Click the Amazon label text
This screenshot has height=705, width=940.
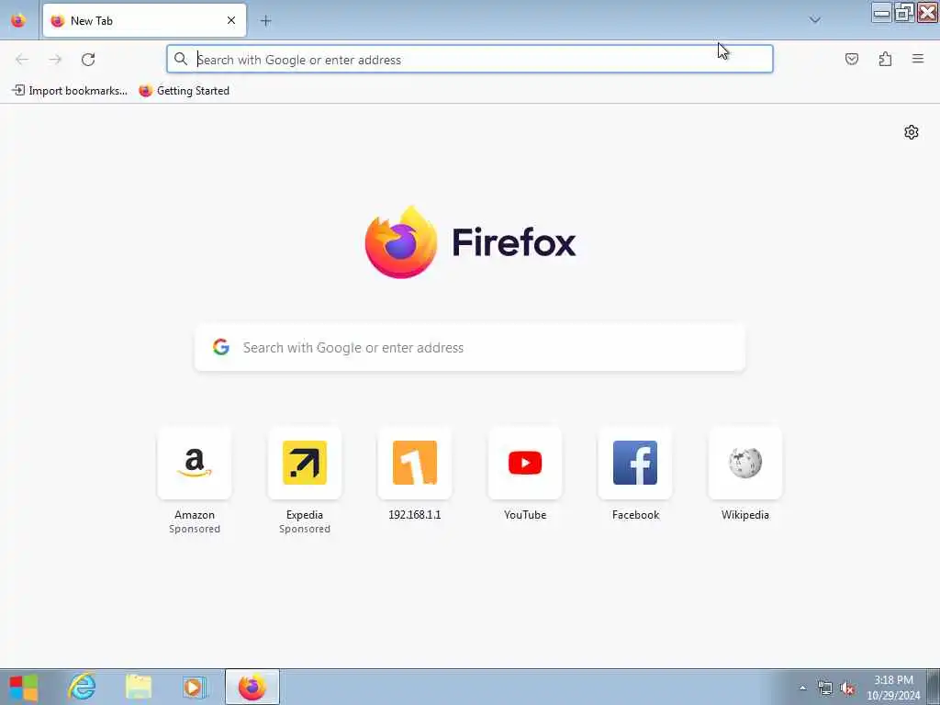pyautogui.click(x=195, y=515)
